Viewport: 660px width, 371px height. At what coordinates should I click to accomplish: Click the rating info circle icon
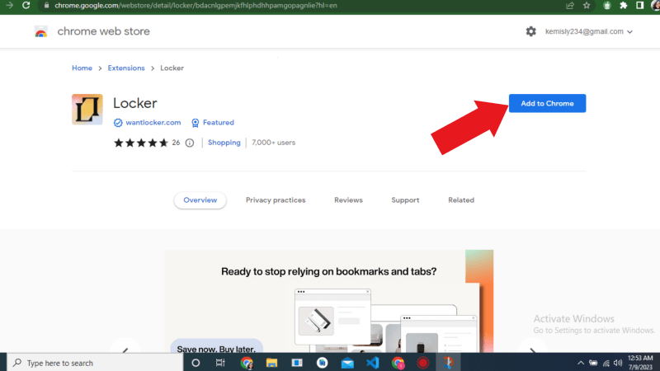(x=190, y=143)
